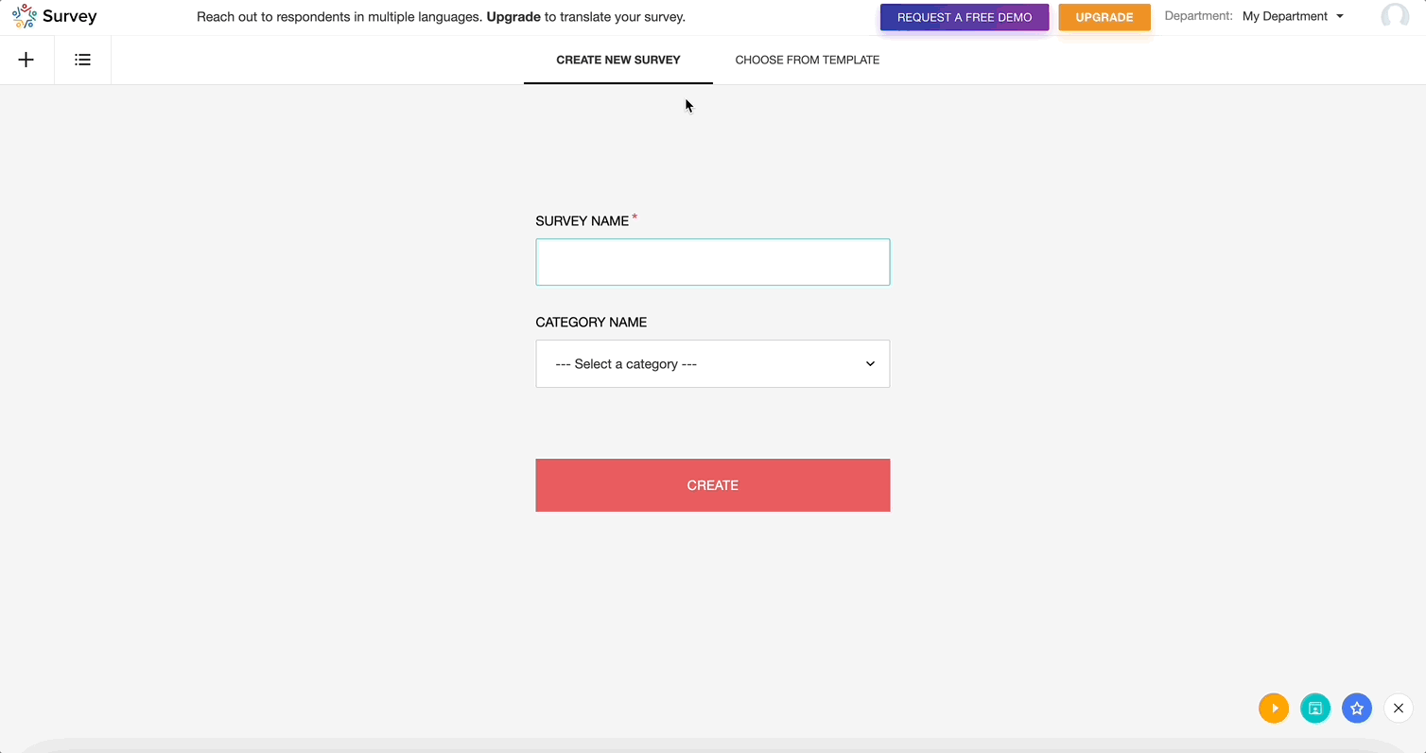Click the caret arrow beside My Department

click(1340, 16)
